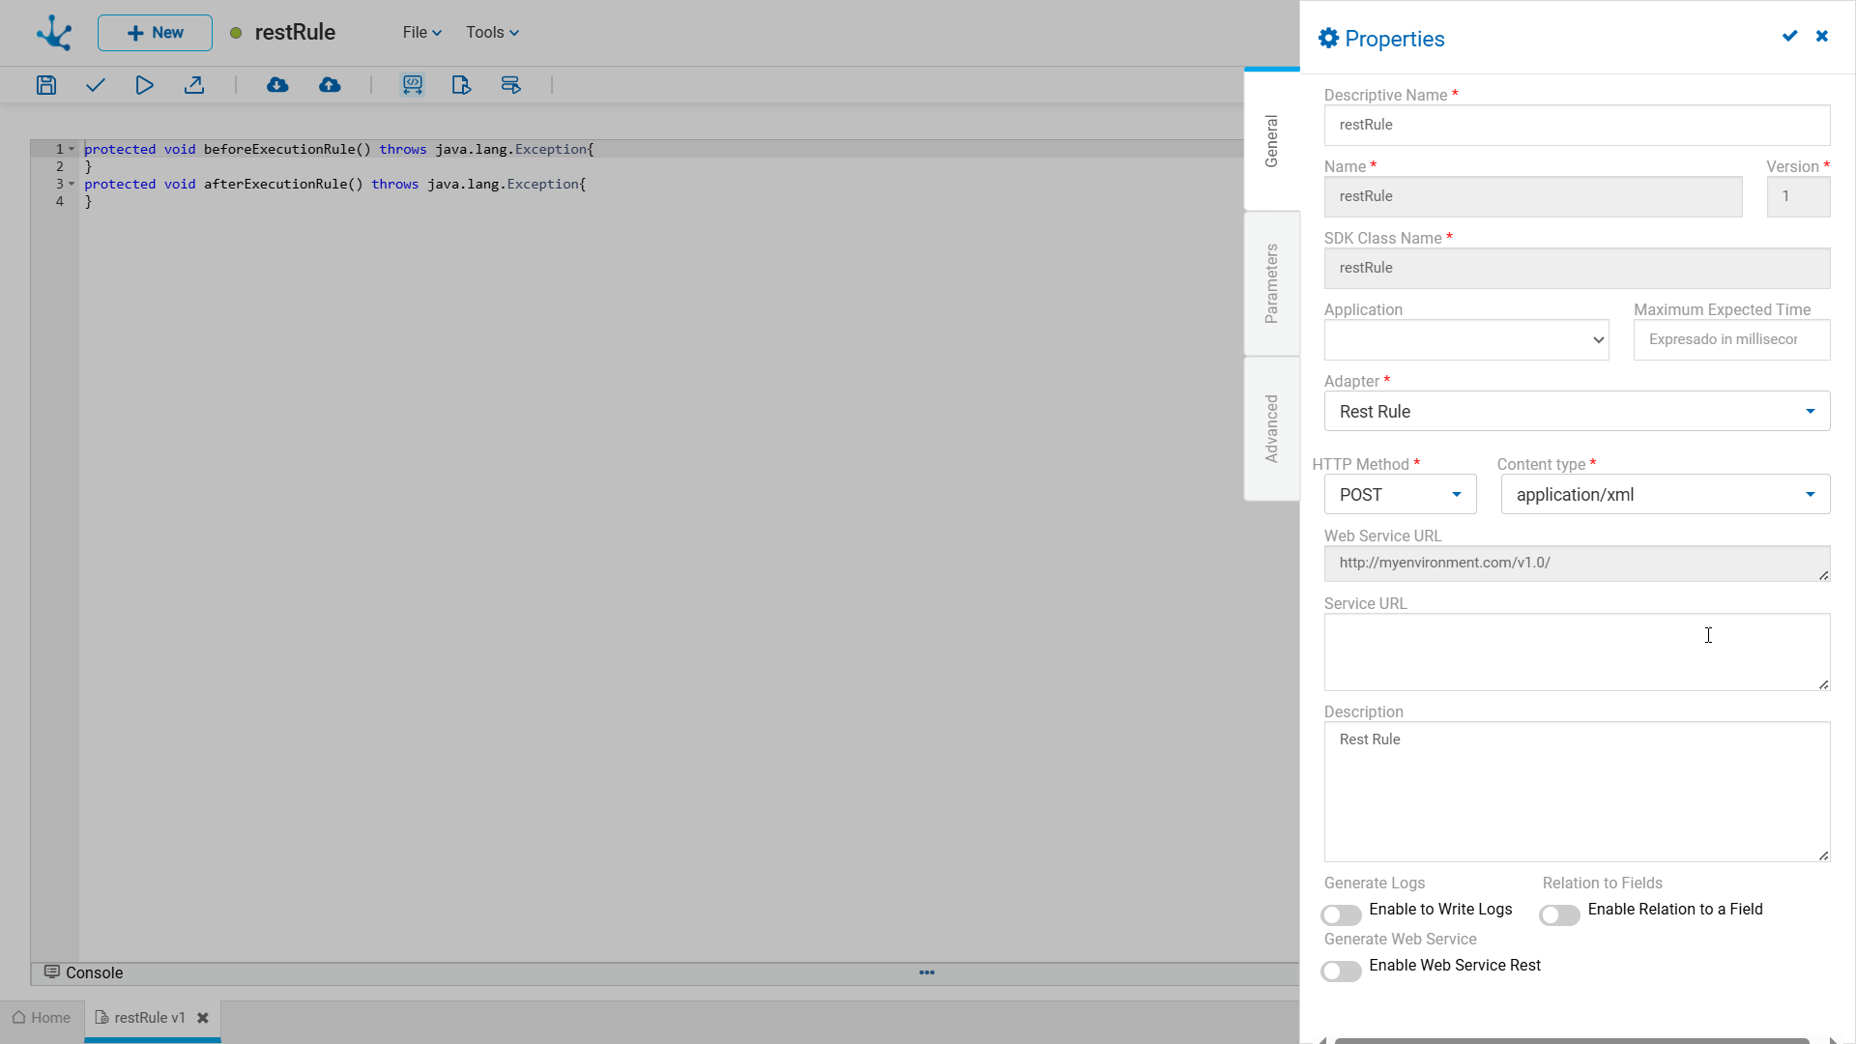Go to the Home tab
The width and height of the screenshot is (1856, 1044).
pyautogui.click(x=42, y=1018)
